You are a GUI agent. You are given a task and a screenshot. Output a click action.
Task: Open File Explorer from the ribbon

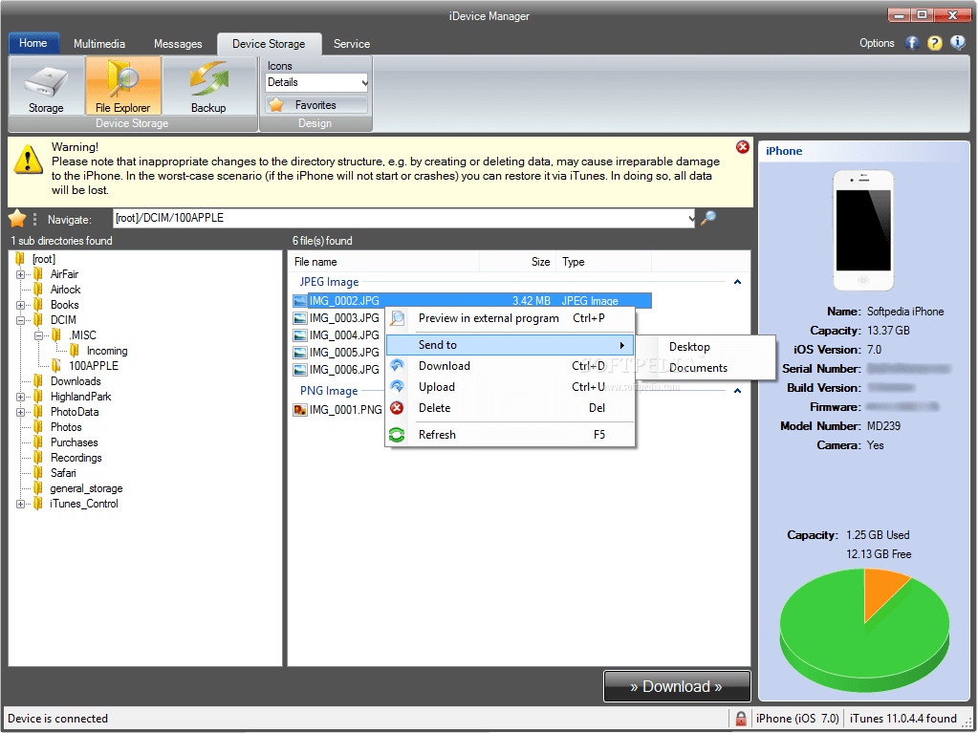tap(122, 85)
